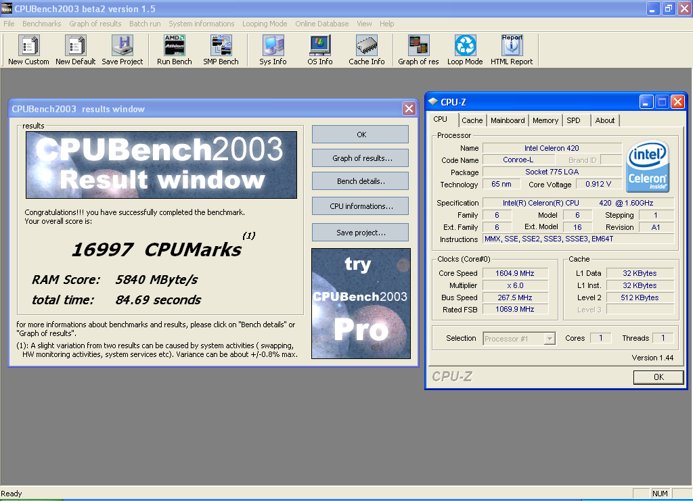Click the Code Name field showing Conroe-L
693x501 pixels.
(518, 160)
